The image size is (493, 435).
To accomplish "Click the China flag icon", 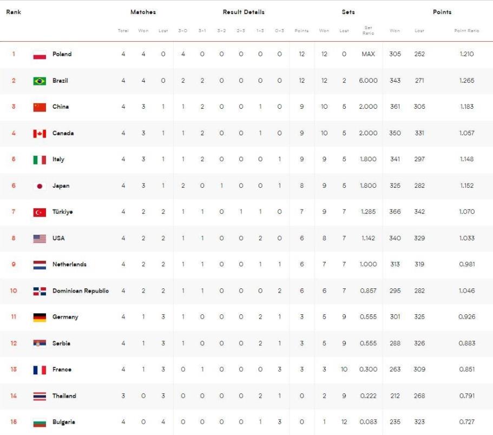I will (x=40, y=107).
